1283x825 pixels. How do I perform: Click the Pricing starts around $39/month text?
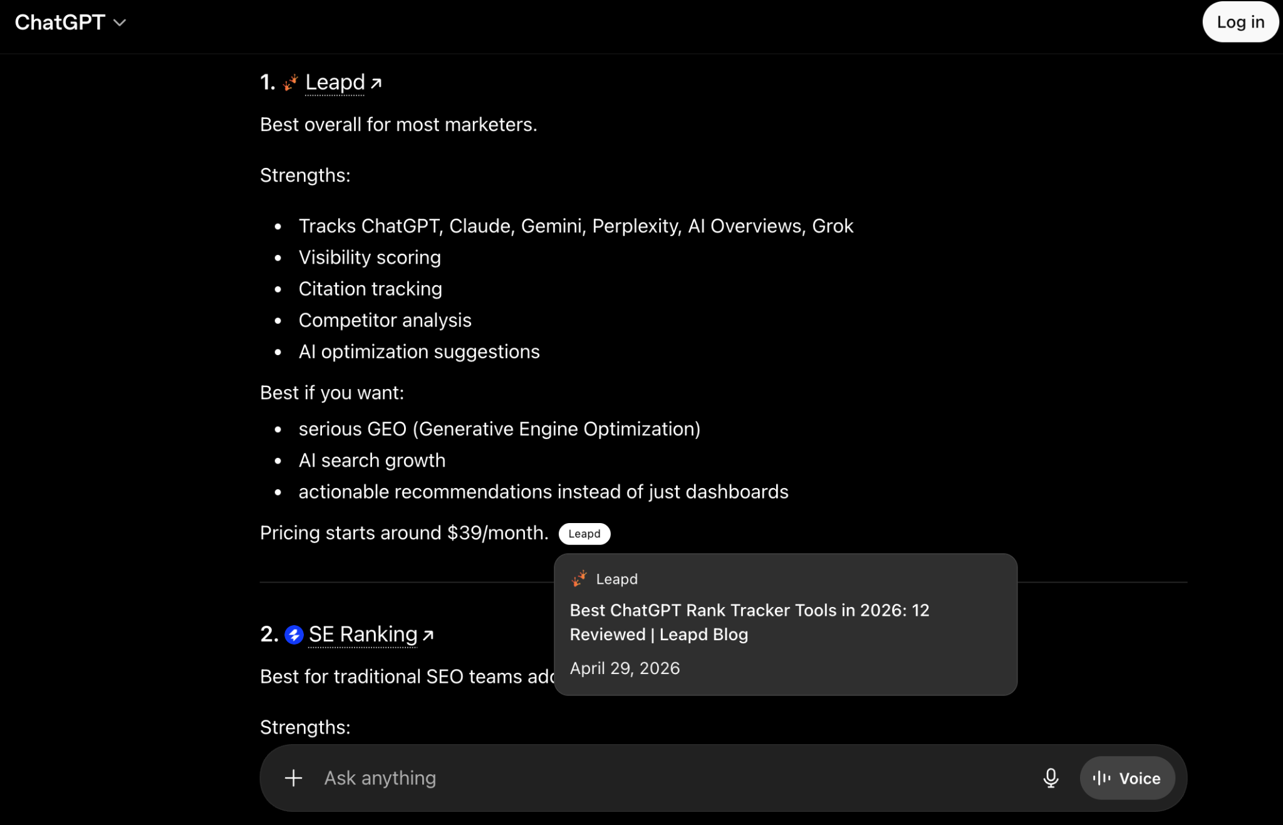pyautogui.click(x=404, y=533)
